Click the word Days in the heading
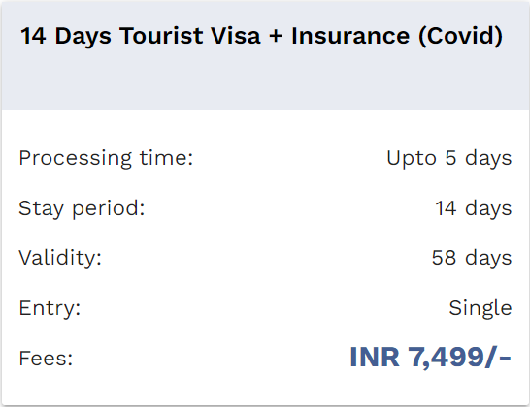This screenshot has height=407, width=530. coord(83,37)
